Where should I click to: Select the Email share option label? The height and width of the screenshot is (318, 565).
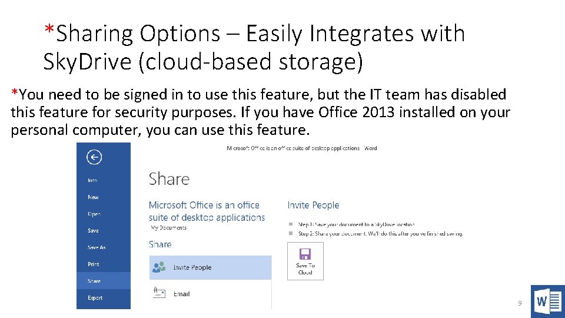click(x=181, y=294)
